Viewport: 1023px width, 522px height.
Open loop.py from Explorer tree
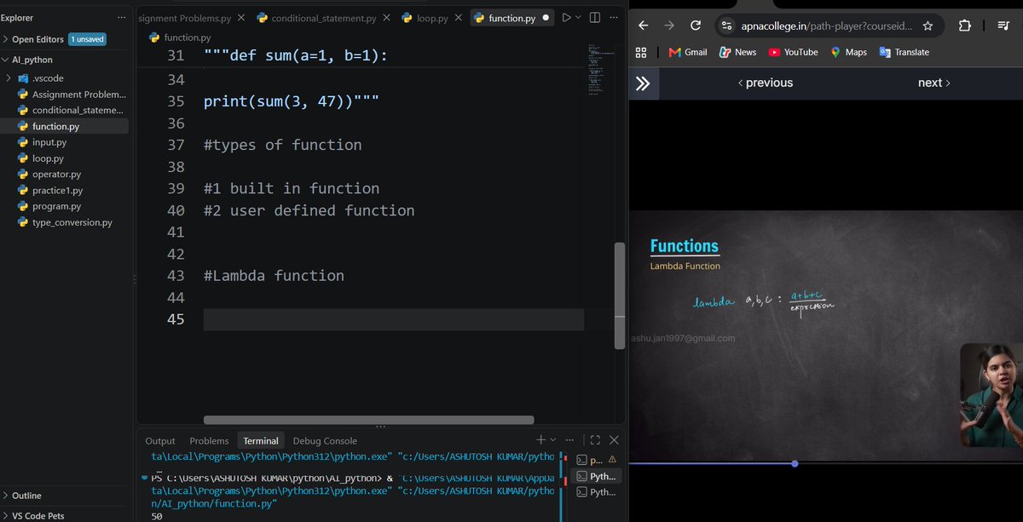pyautogui.click(x=48, y=158)
